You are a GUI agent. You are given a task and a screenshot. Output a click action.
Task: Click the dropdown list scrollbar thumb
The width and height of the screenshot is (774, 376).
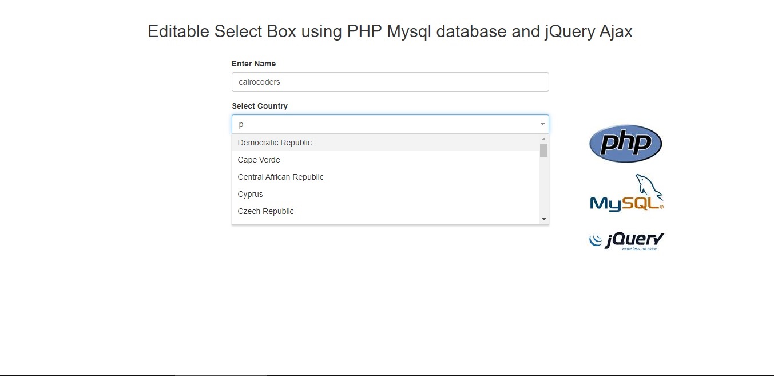(543, 151)
